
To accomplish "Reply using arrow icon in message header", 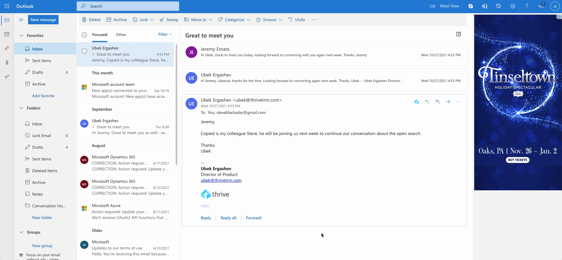I will point(427,102).
